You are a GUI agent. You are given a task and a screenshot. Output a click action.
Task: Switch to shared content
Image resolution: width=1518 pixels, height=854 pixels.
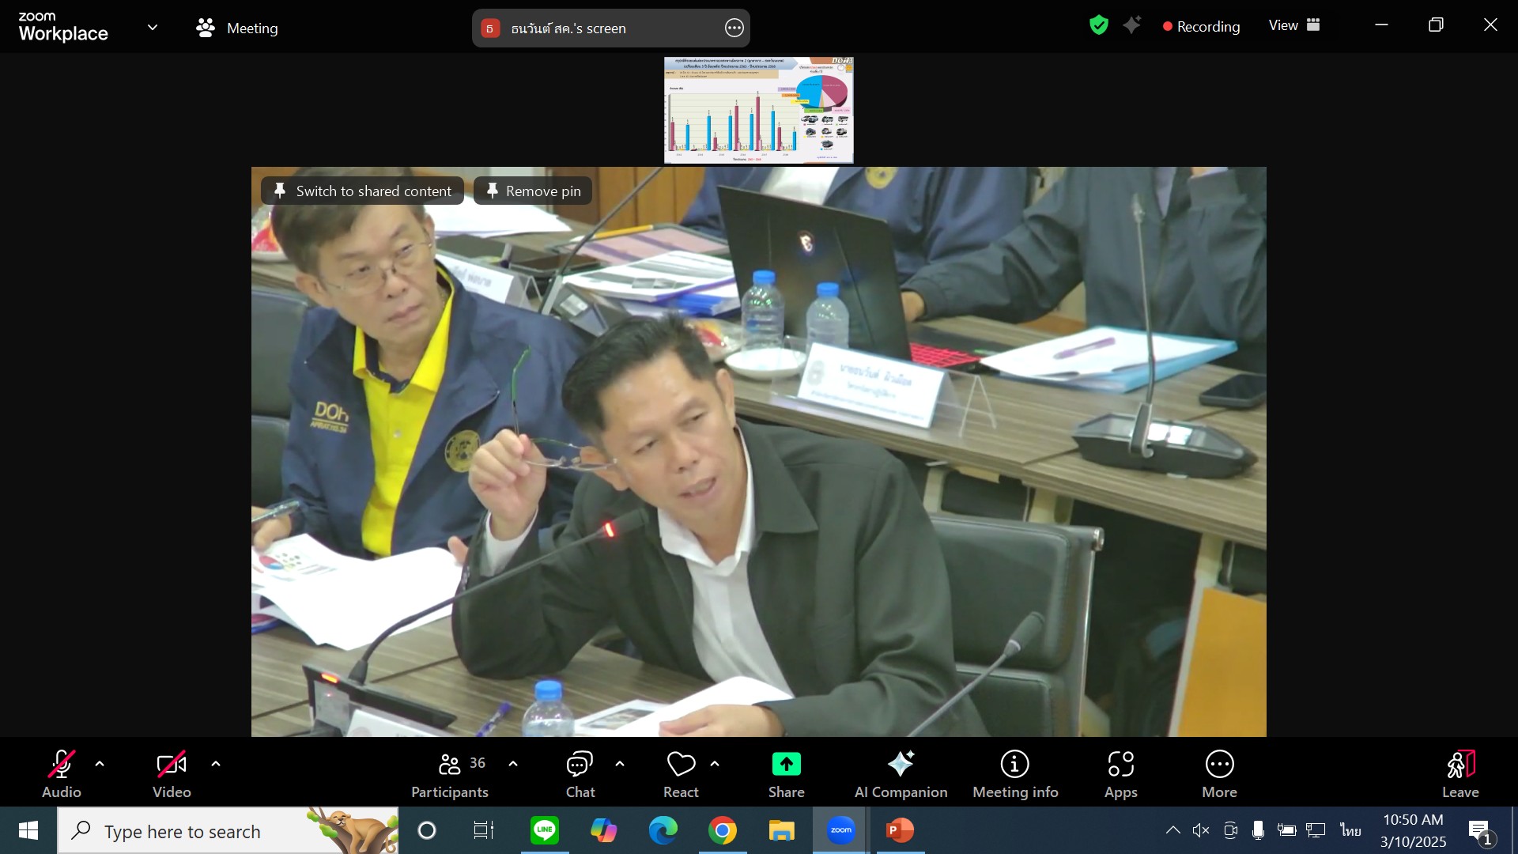(363, 191)
